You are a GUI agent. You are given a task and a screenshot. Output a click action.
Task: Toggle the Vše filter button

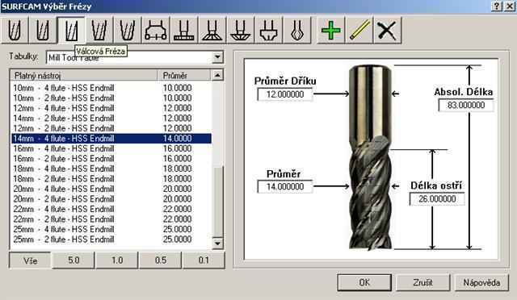(30, 260)
